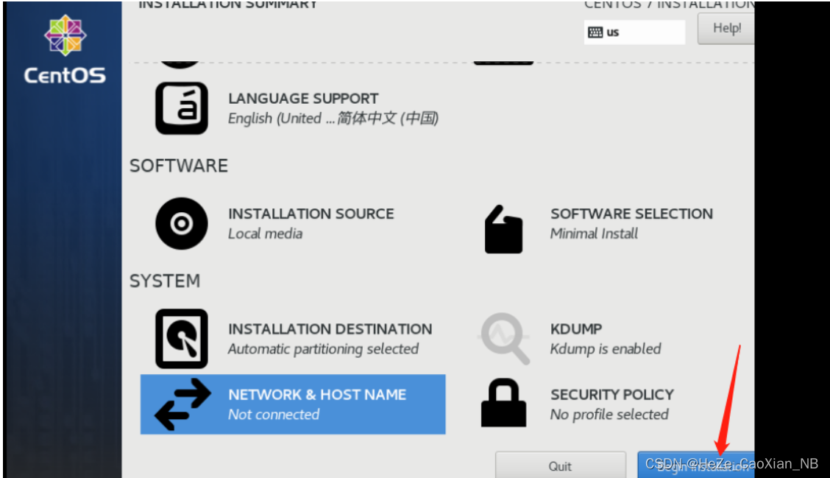
Task: Click 'Automatic partitioning selected' text
Action: (x=324, y=349)
